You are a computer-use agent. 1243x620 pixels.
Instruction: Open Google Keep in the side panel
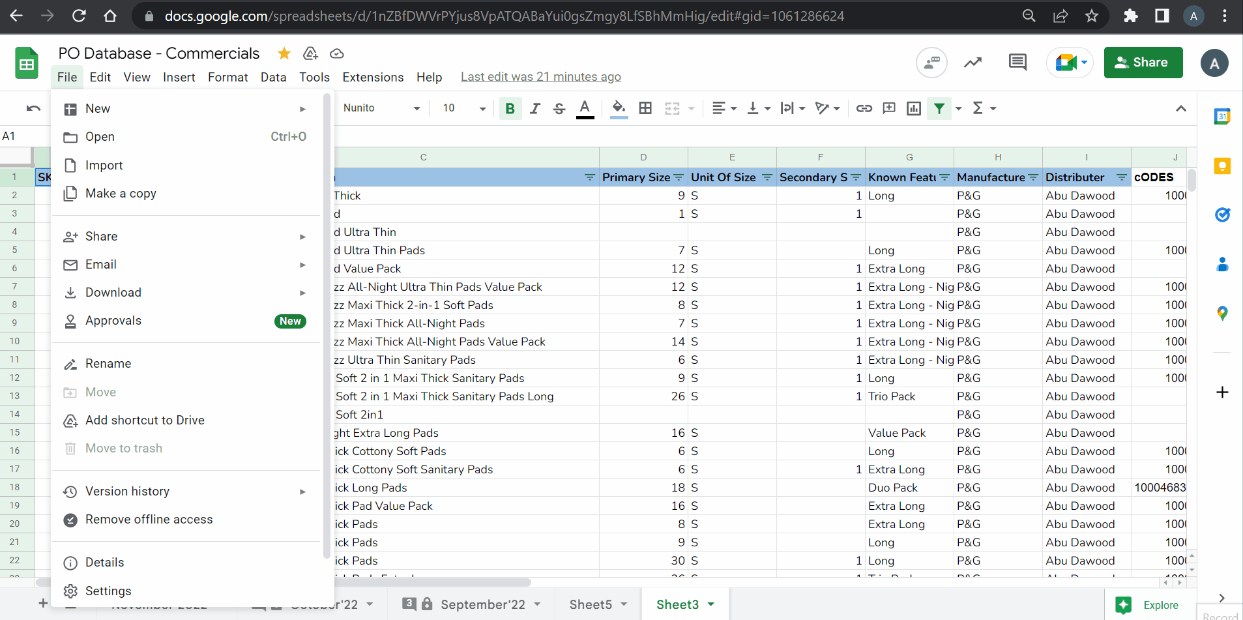click(x=1222, y=166)
